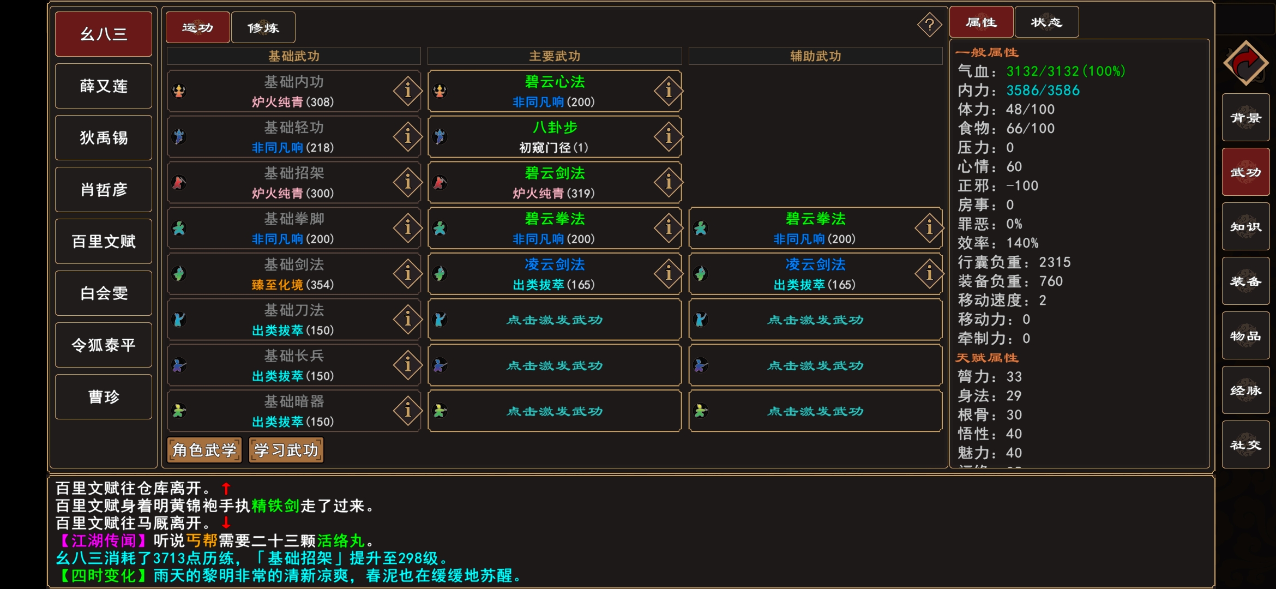Show info for main 凌云剑法
Viewport: 1276px width, 589px height.
tap(668, 273)
